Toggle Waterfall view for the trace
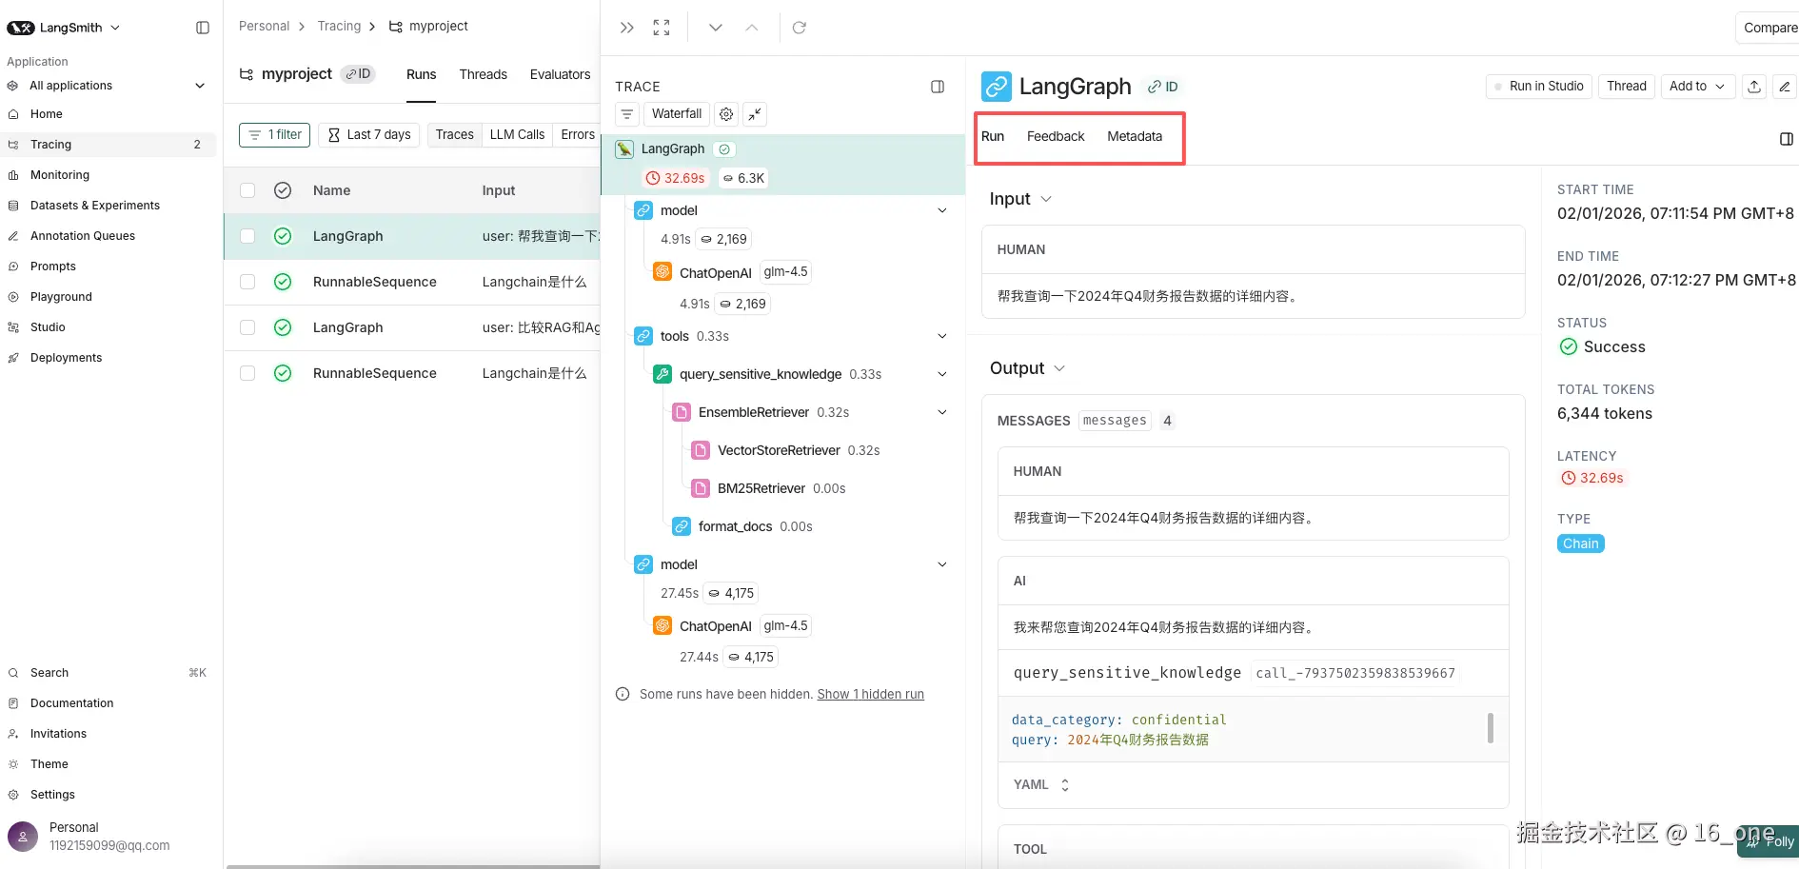This screenshot has height=869, width=1799. pyautogui.click(x=677, y=114)
